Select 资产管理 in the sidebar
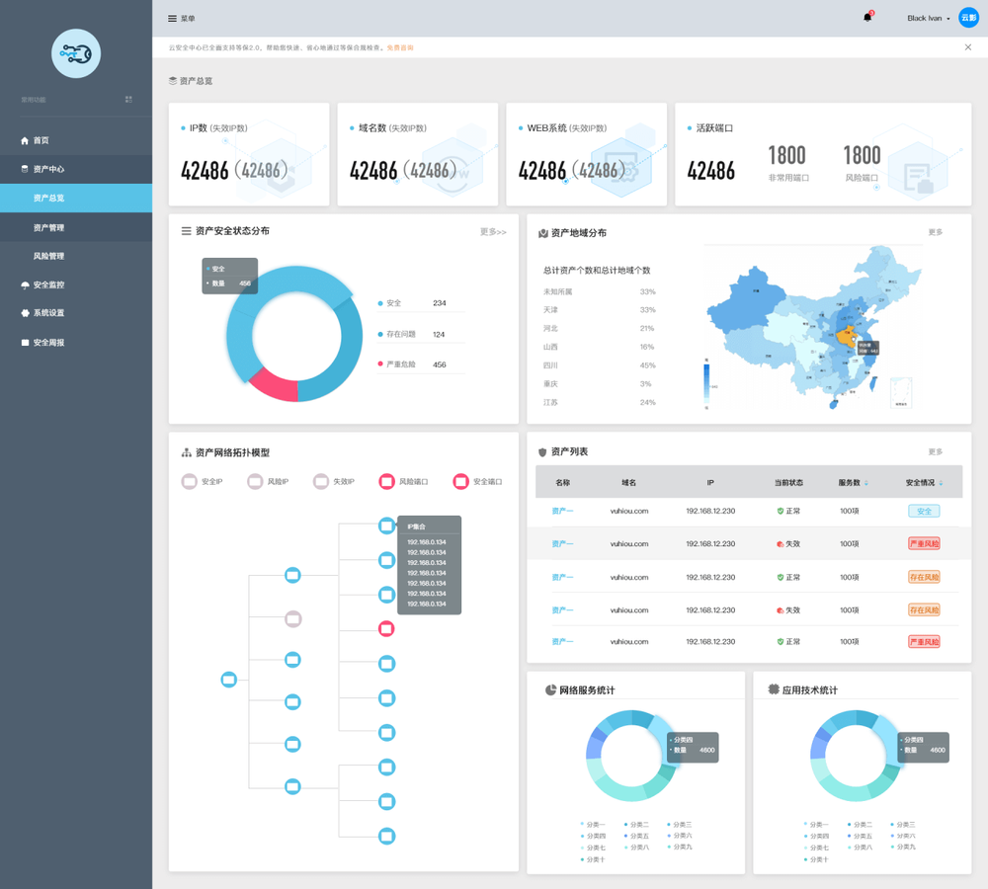This screenshot has height=889, width=988. [x=48, y=227]
